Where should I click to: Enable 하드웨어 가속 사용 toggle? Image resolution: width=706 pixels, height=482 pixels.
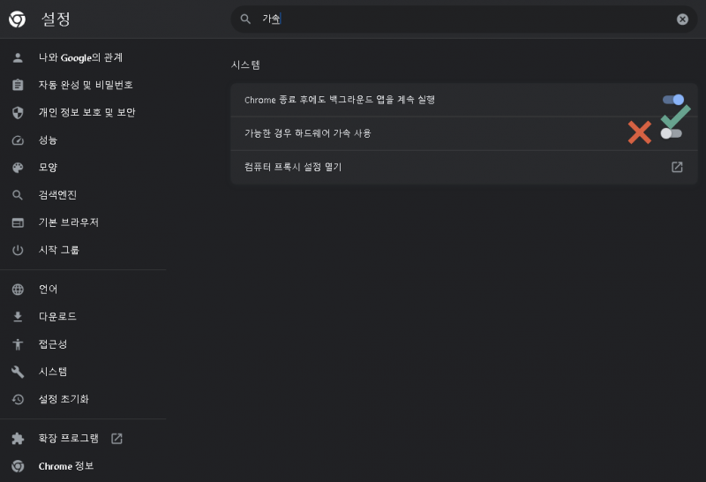[x=672, y=133]
